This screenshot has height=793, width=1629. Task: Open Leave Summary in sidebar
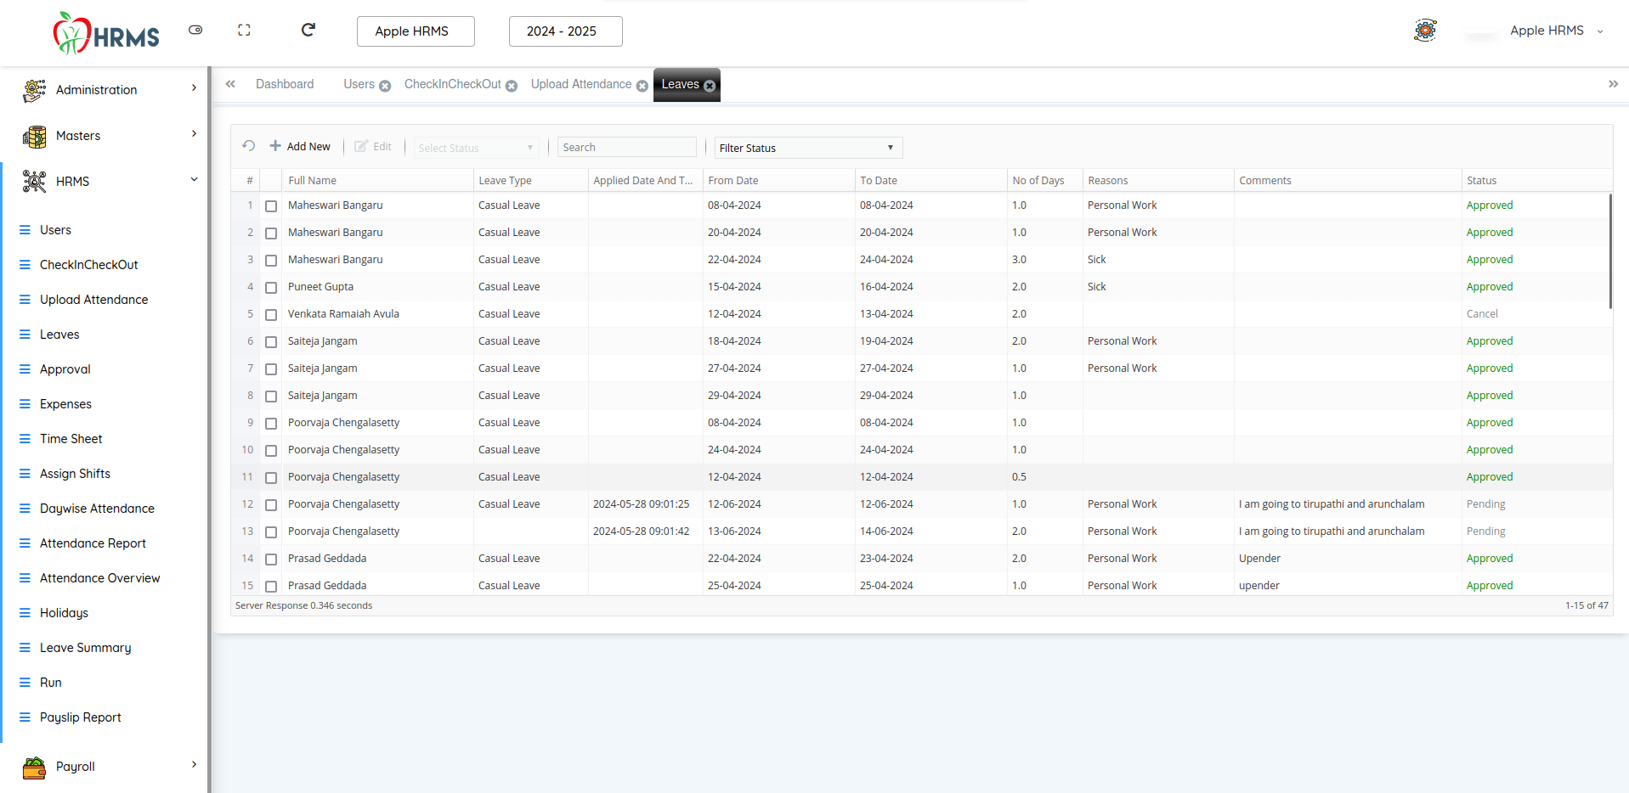(x=85, y=648)
